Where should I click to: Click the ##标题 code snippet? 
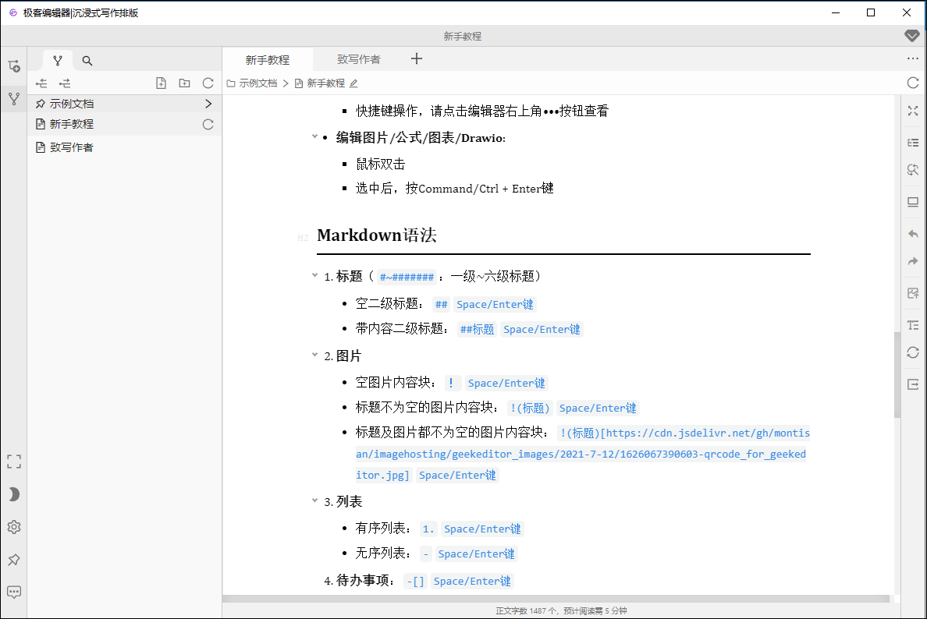click(x=477, y=329)
